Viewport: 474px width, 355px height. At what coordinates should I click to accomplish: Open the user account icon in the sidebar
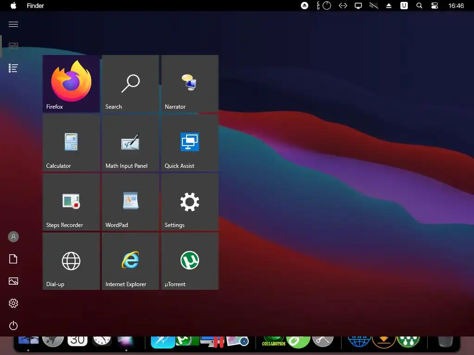(13, 237)
